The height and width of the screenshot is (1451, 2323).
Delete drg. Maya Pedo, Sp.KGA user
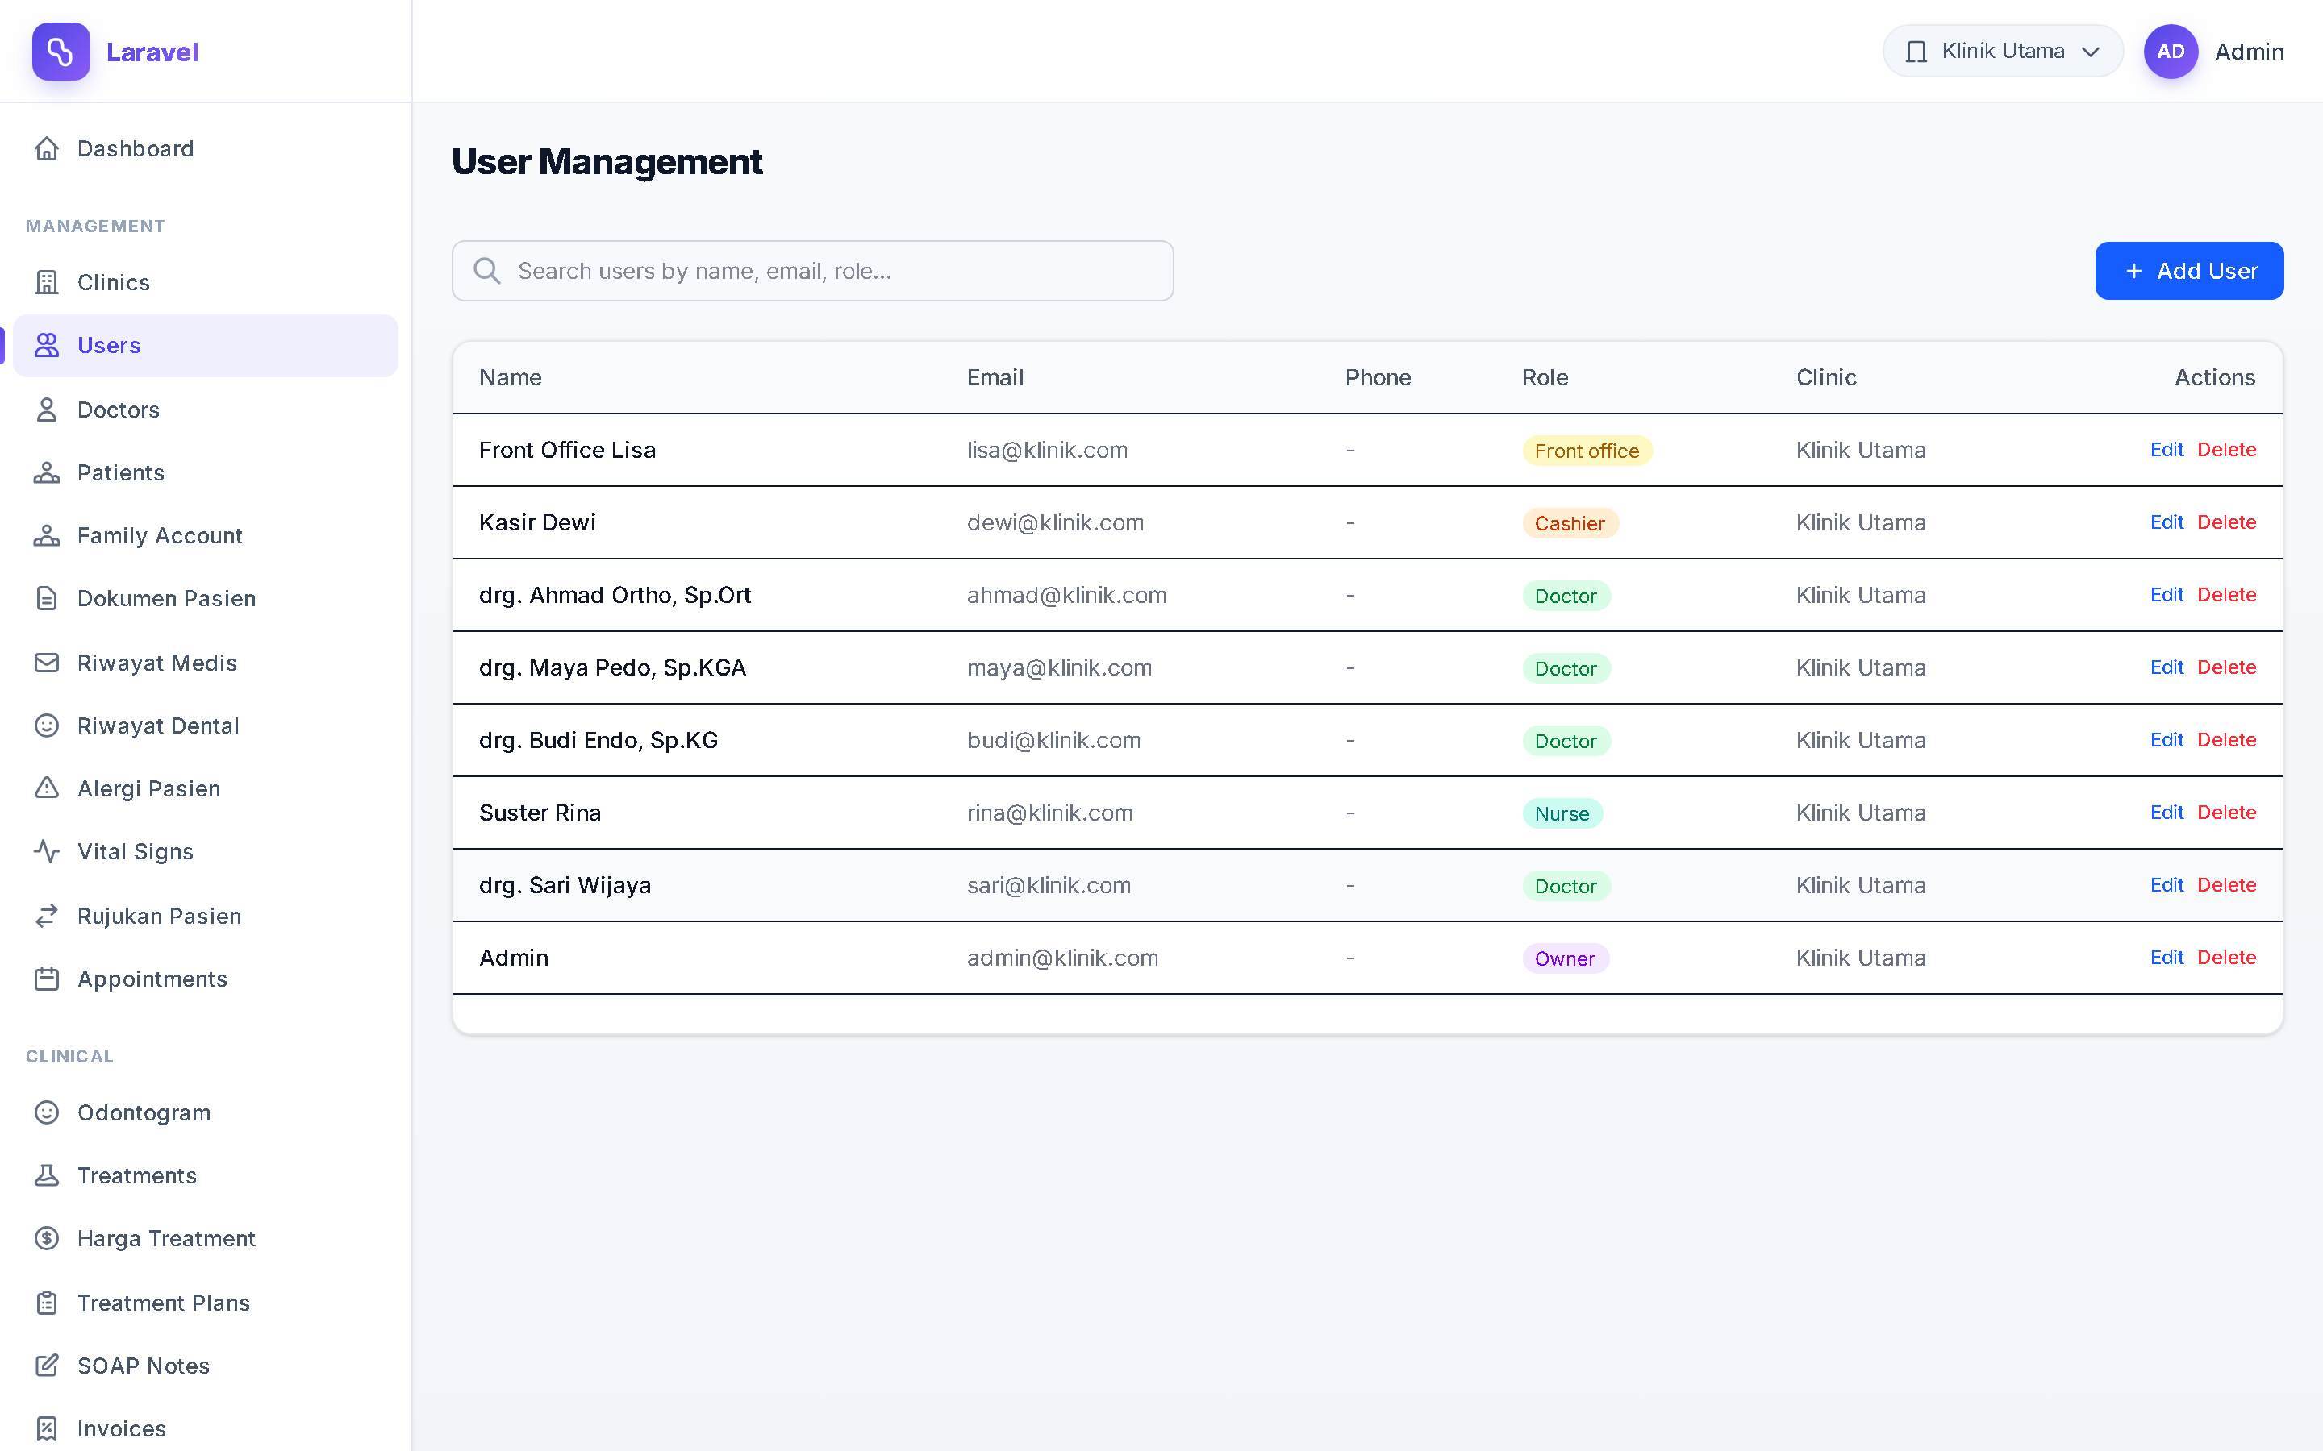[2226, 667]
